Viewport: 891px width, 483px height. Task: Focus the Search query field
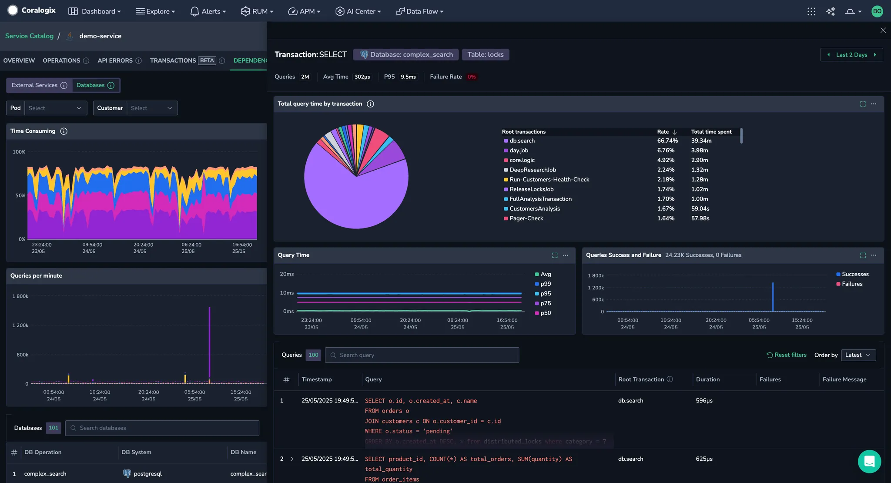tap(422, 355)
